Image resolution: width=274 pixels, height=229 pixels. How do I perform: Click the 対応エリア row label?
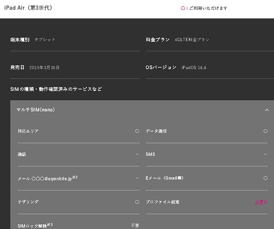pyautogui.click(x=28, y=131)
